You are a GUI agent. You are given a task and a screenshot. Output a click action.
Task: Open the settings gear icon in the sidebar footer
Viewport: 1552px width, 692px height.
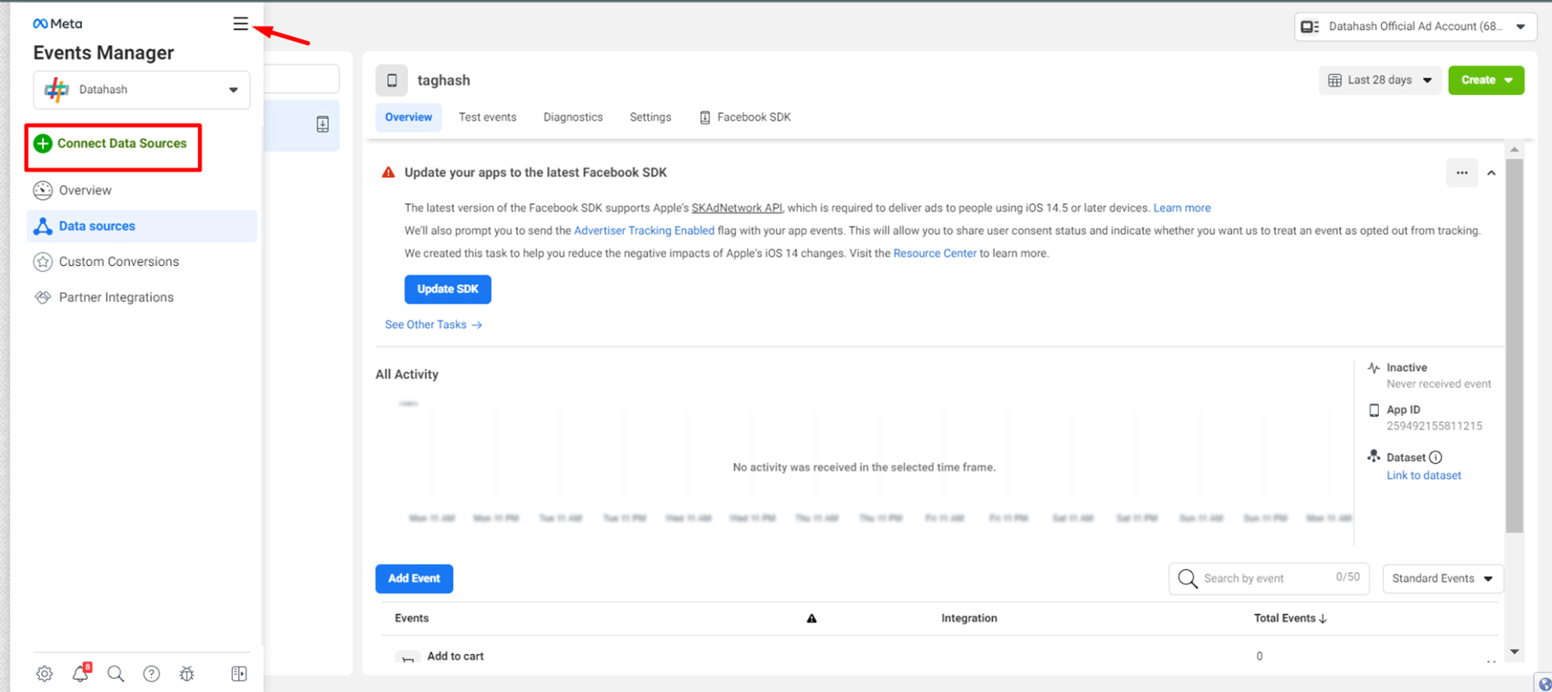coord(44,674)
